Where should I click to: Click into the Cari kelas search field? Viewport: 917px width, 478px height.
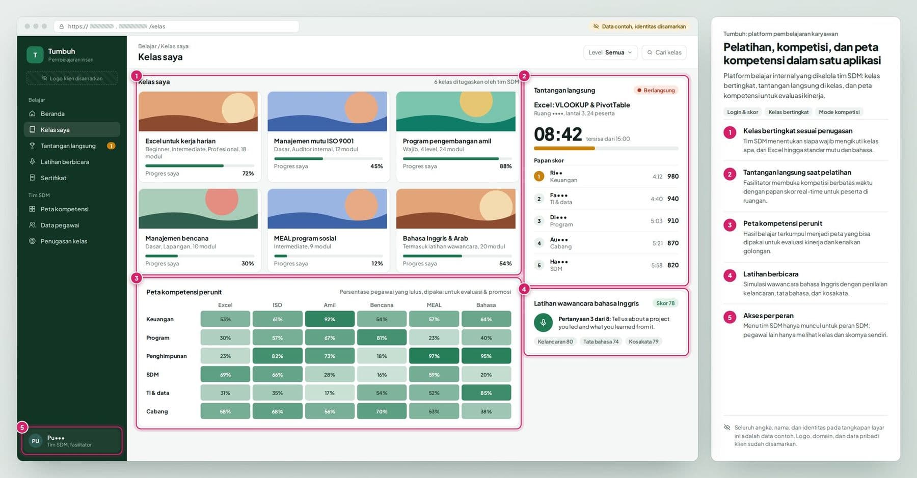664,52
